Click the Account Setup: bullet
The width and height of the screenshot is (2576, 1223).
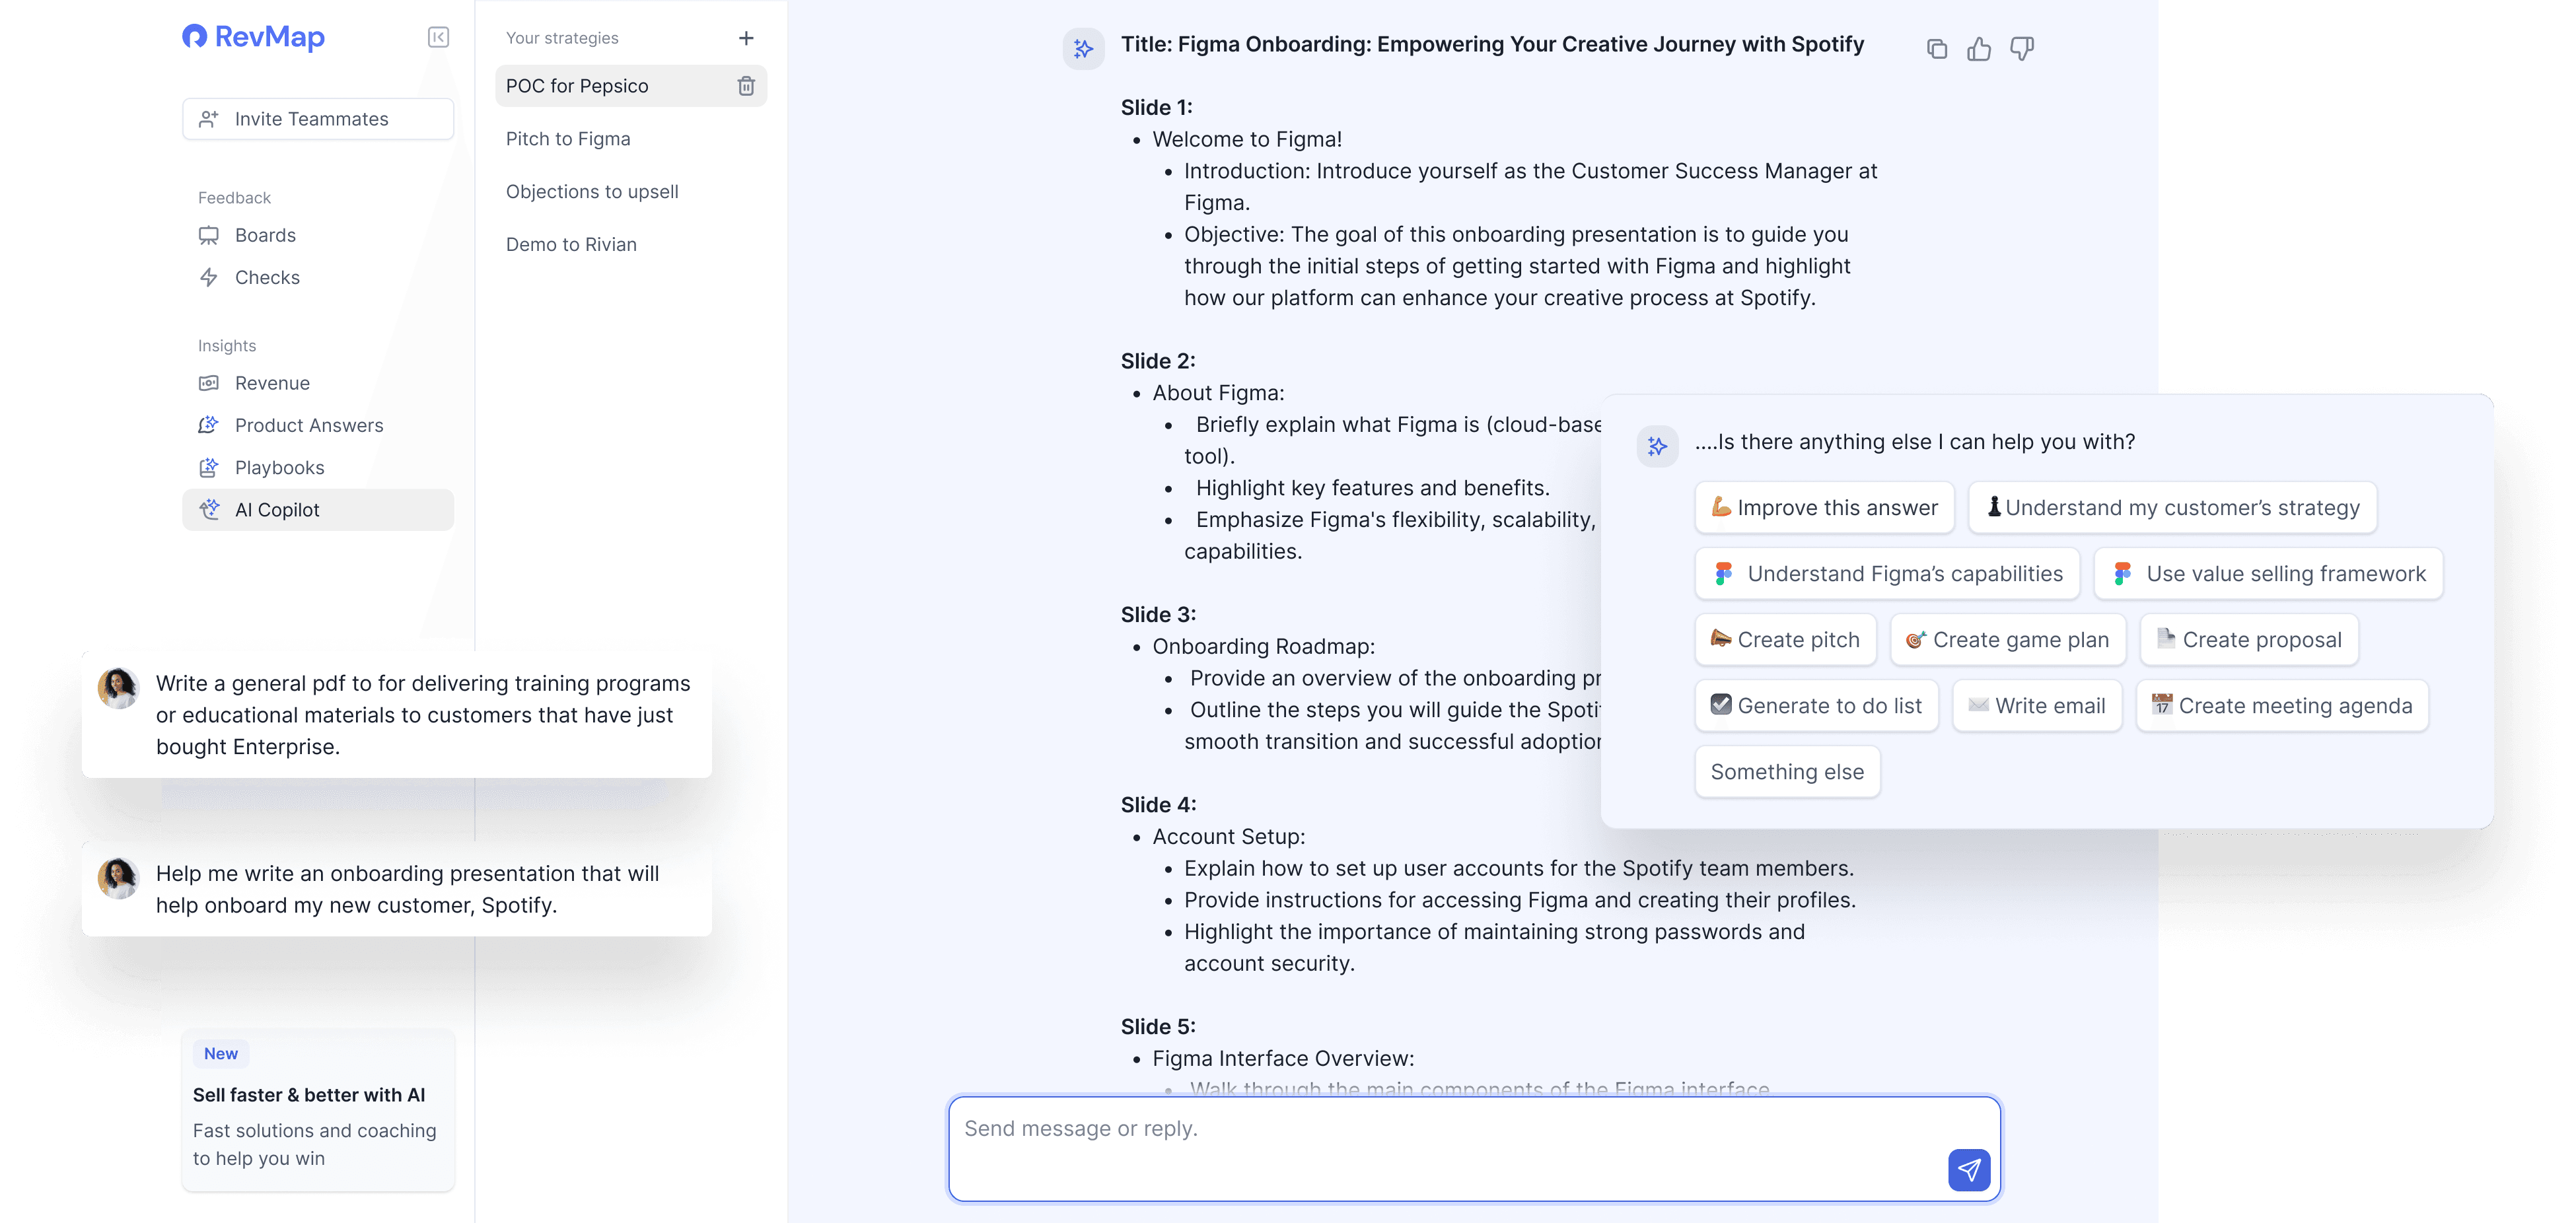coord(1229,837)
